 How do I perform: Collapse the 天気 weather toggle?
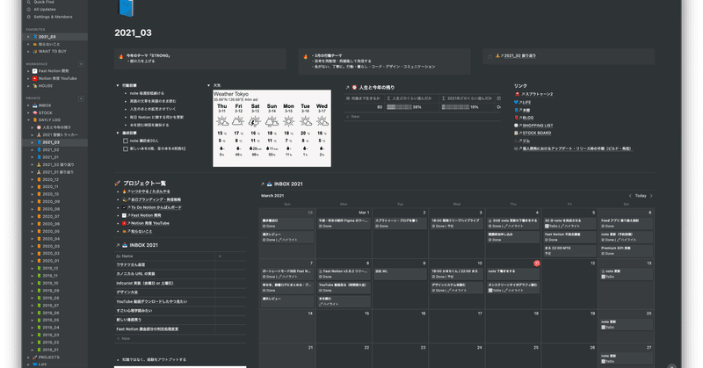208,85
